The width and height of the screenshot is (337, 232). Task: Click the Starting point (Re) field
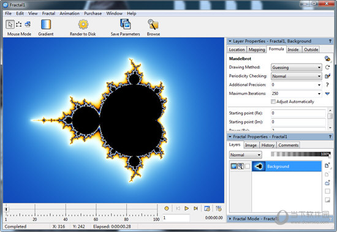click(298, 113)
